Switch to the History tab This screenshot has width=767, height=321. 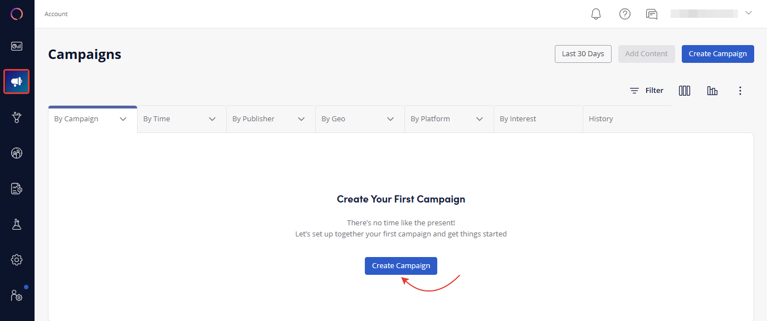600,119
